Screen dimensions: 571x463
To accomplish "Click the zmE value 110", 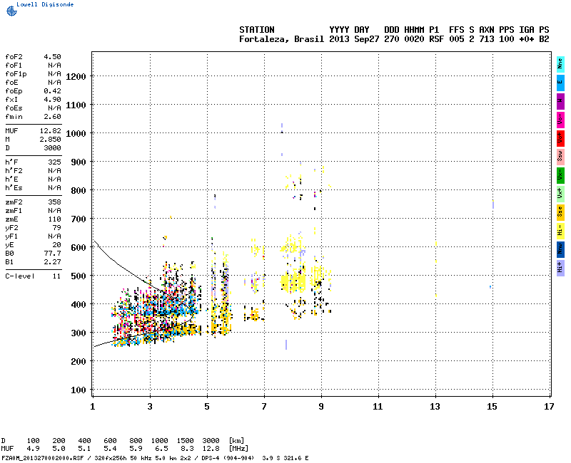I will coord(55,219).
